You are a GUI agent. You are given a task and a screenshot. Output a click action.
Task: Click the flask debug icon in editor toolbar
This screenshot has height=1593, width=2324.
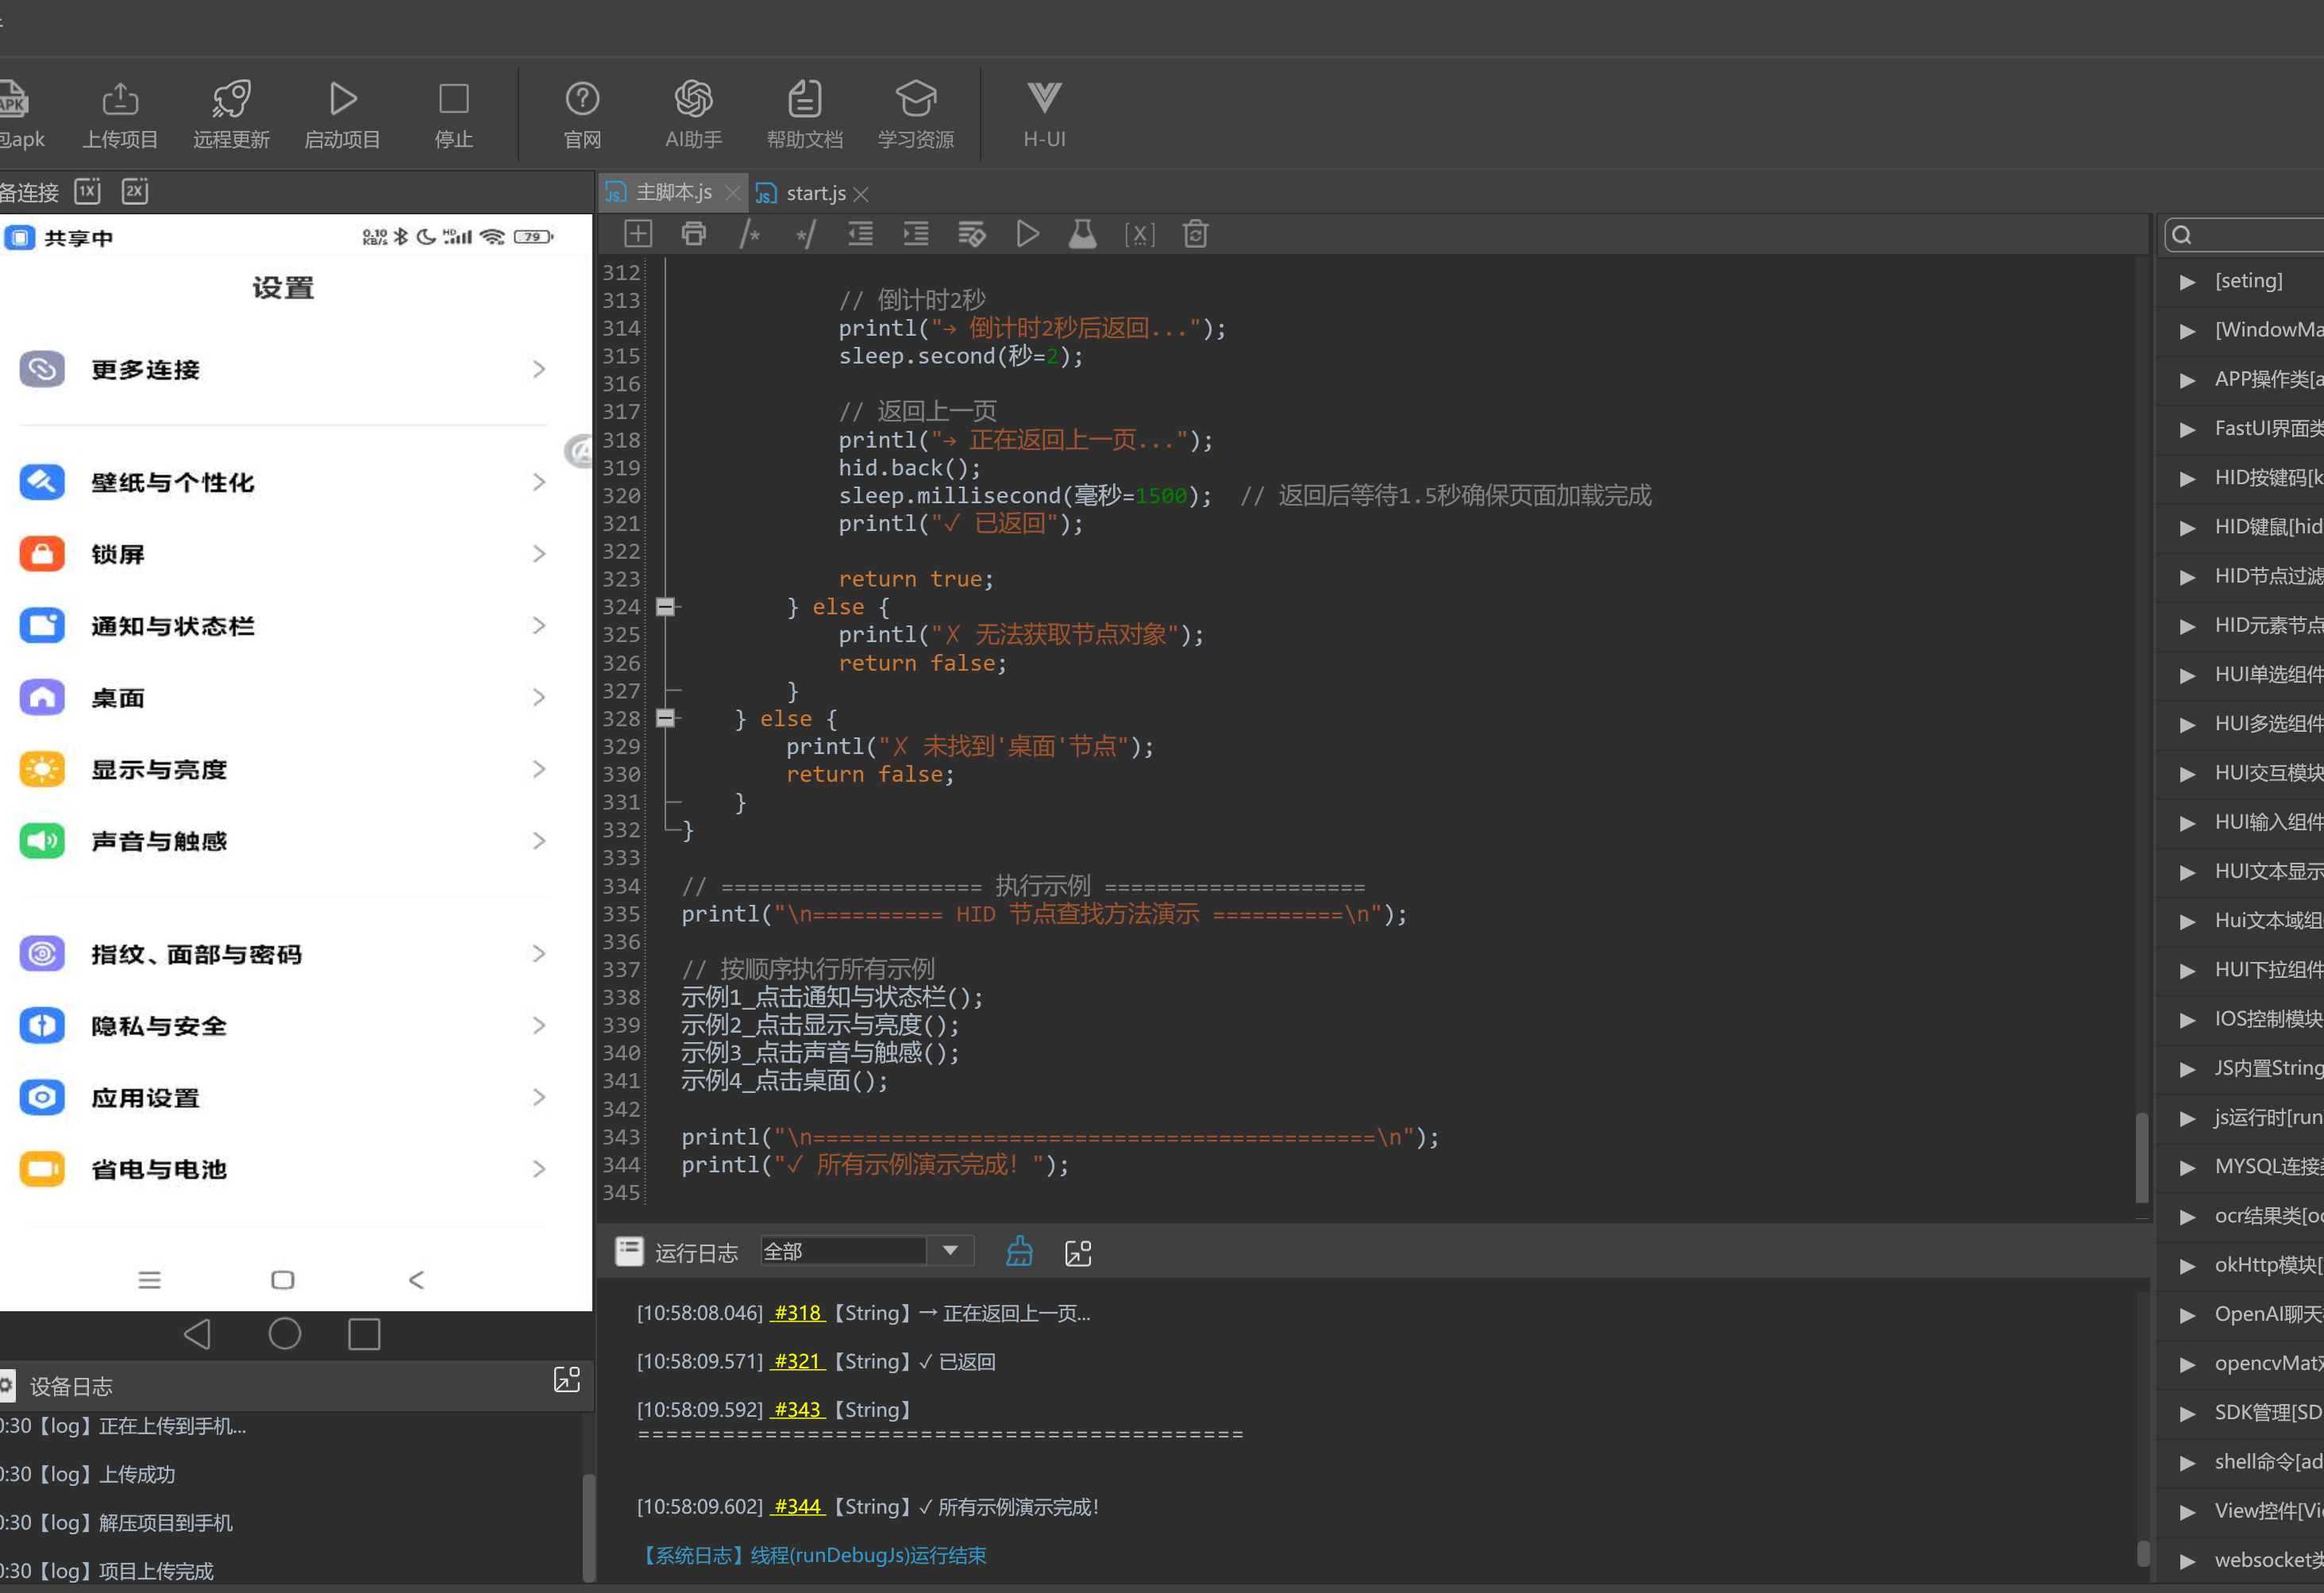coord(1082,234)
